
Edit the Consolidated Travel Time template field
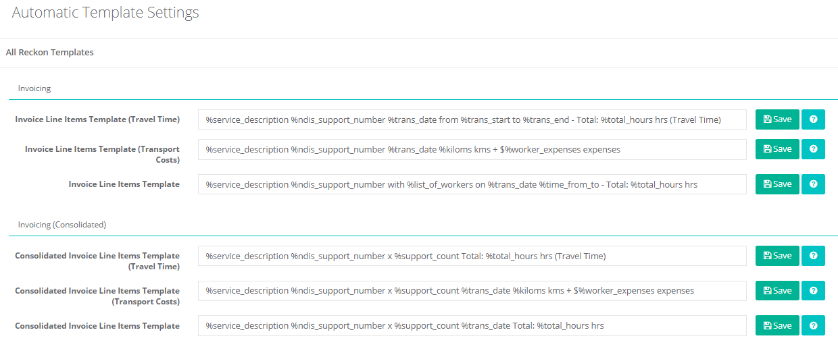coord(472,256)
